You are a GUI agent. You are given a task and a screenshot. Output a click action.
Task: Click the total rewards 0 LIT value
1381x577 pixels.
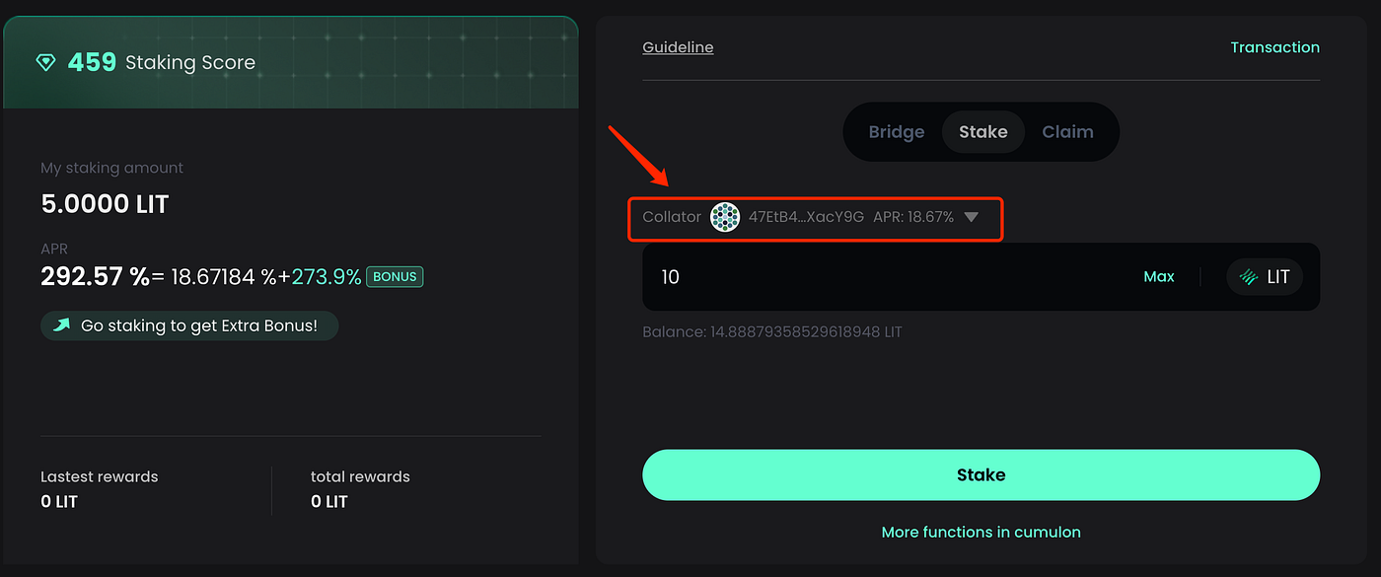(328, 501)
